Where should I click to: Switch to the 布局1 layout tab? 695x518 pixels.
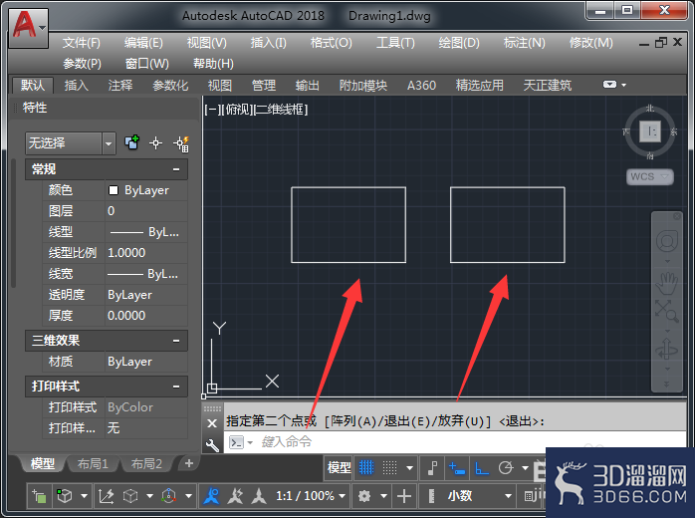tap(93, 464)
